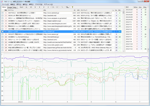Viewport: 150px width, 106px height.
Task: Switch to the Yahoo tab
Action: pos(4,7)
